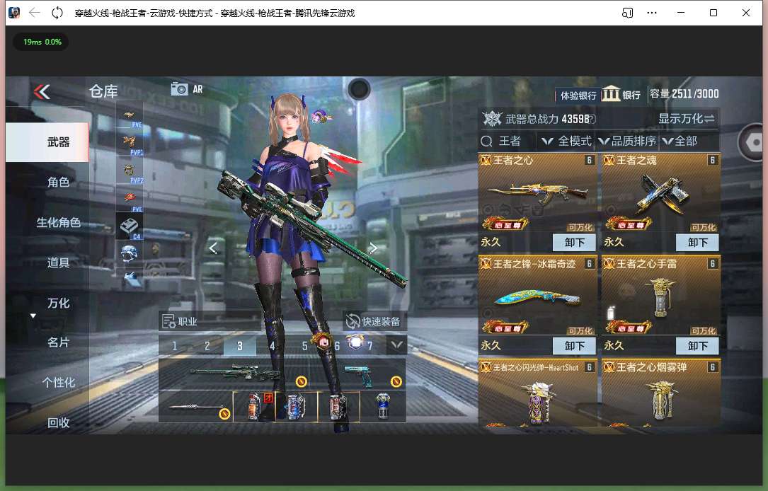Click the app icon in title bar
This screenshot has width=768, height=491.
pos(14,13)
